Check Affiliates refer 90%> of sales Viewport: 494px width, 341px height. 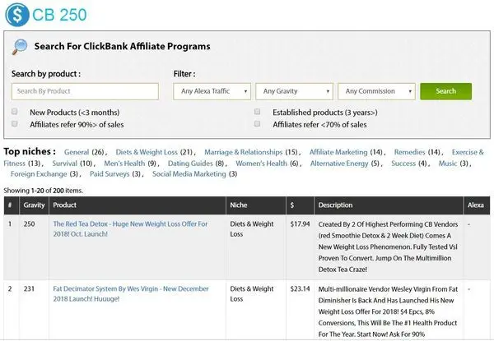click(15, 124)
